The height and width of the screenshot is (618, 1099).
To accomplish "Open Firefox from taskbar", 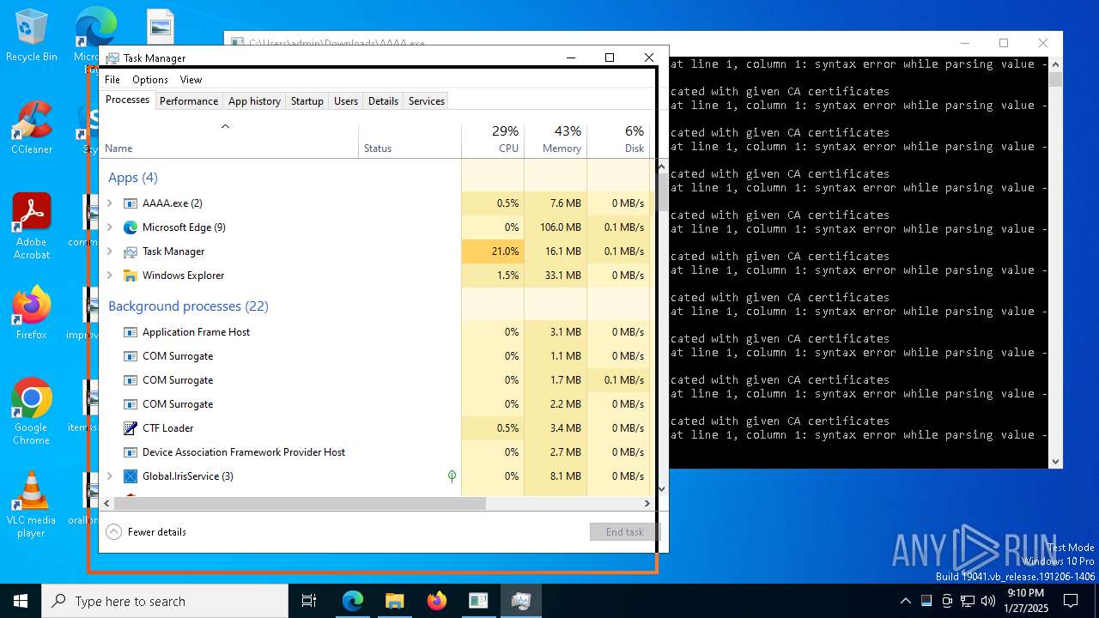I will pyautogui.click(x=437, y=601).
